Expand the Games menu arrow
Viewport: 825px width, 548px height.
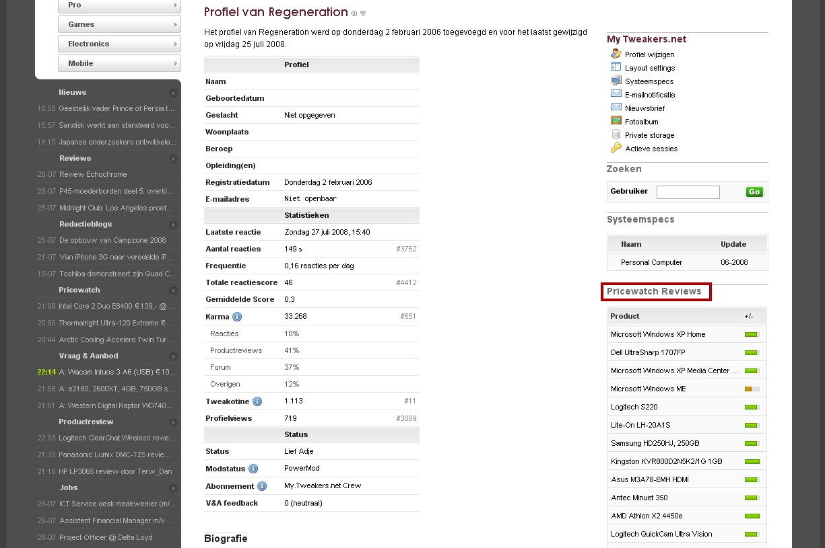[176, 24]
